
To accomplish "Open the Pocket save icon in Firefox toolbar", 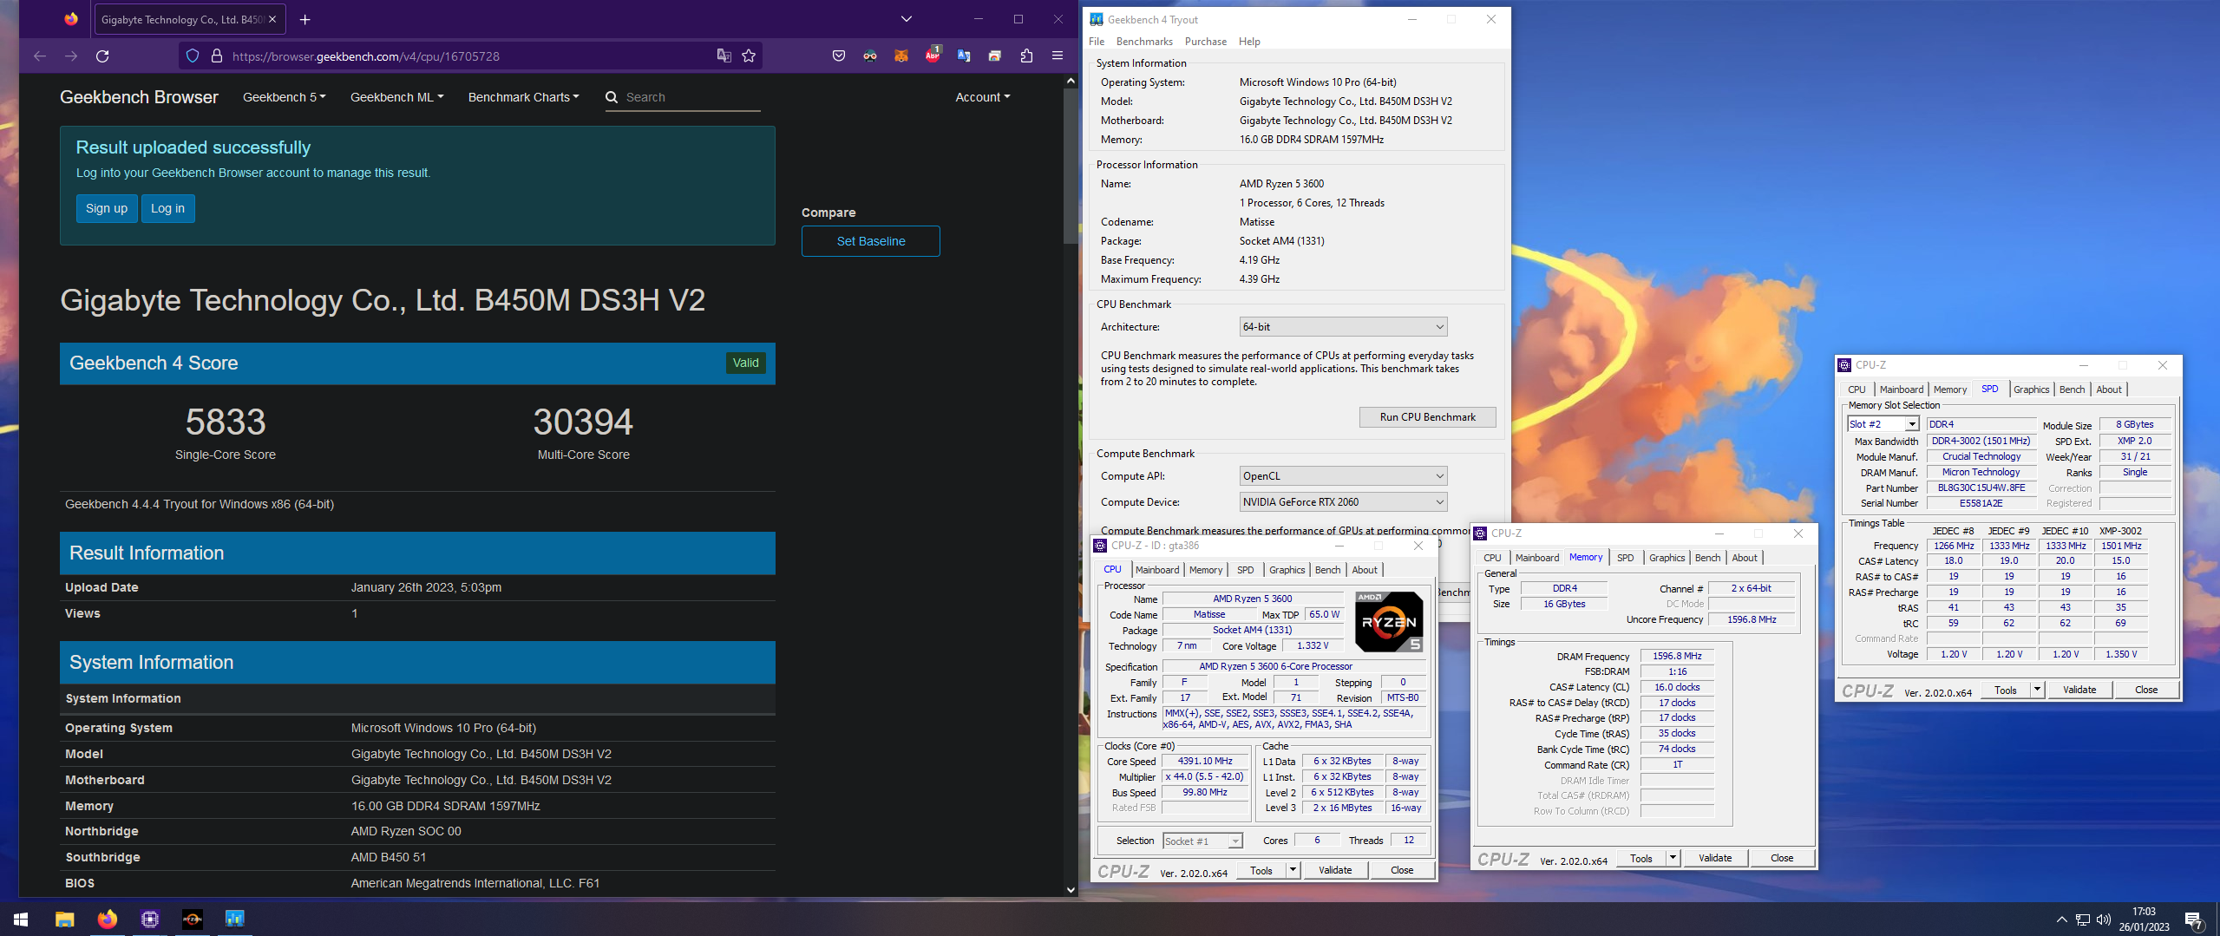I will [x=838, y=56].
